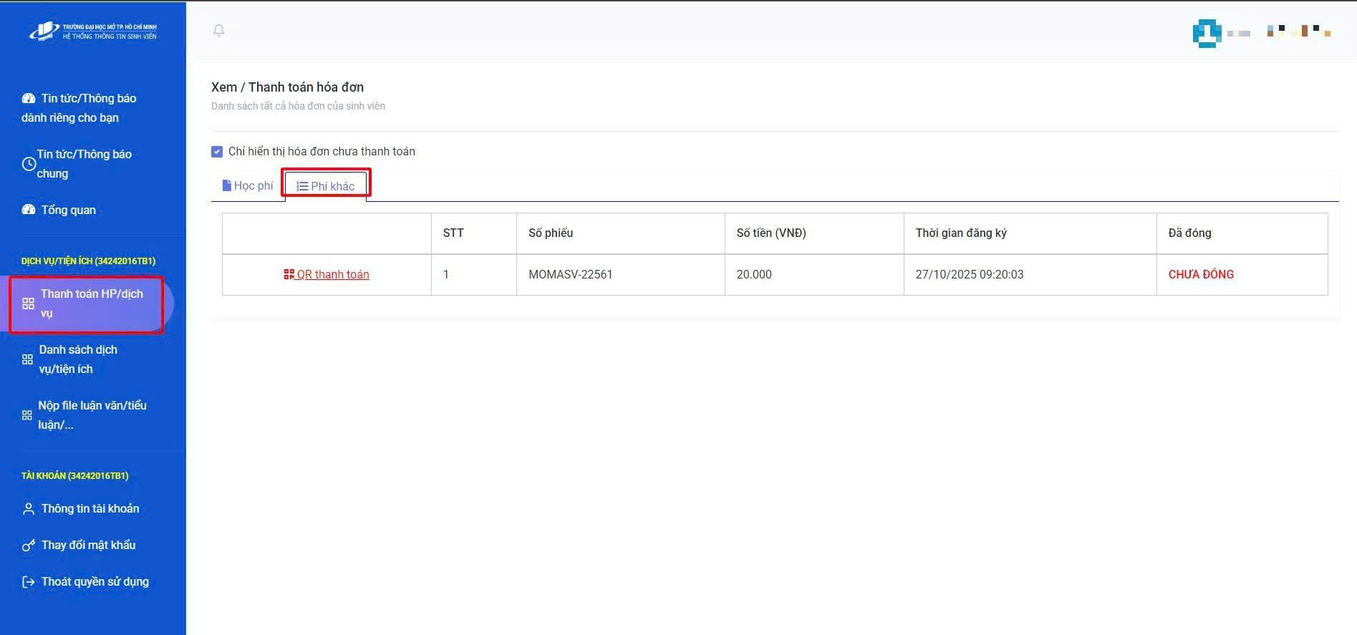Switch to the Học phí tab

248,186
